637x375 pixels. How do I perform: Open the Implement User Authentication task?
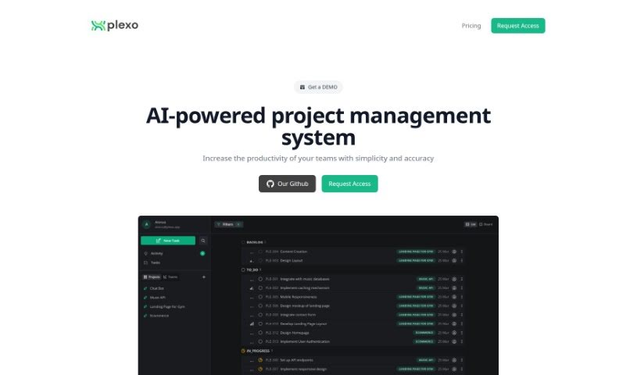[x=305, y=341]
